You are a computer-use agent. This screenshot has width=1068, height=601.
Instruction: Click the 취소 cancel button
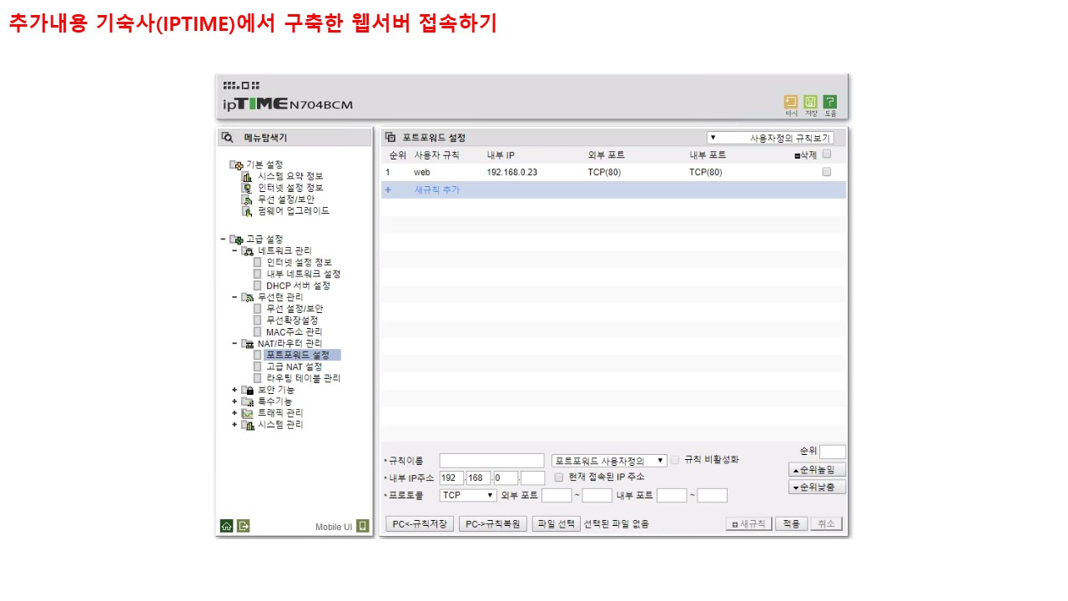[x=826, y=524]
